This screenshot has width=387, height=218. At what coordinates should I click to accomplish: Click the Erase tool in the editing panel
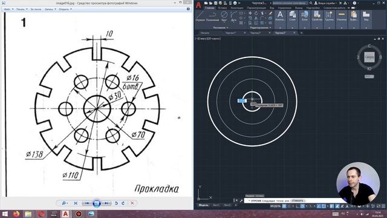pos(270,13)
